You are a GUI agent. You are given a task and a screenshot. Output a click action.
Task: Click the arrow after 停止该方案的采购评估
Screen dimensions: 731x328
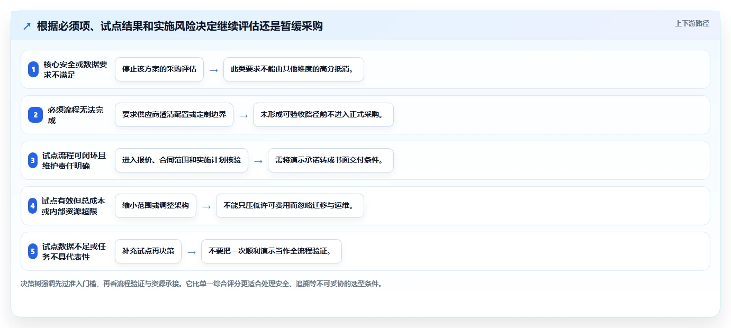[214, 70]
